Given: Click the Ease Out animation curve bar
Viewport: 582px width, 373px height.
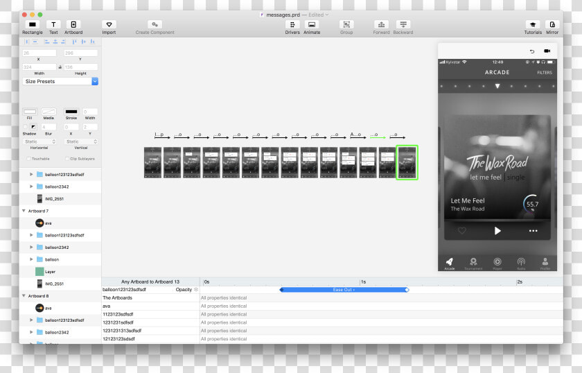Looking at the screenshot, I should [344, 289].
